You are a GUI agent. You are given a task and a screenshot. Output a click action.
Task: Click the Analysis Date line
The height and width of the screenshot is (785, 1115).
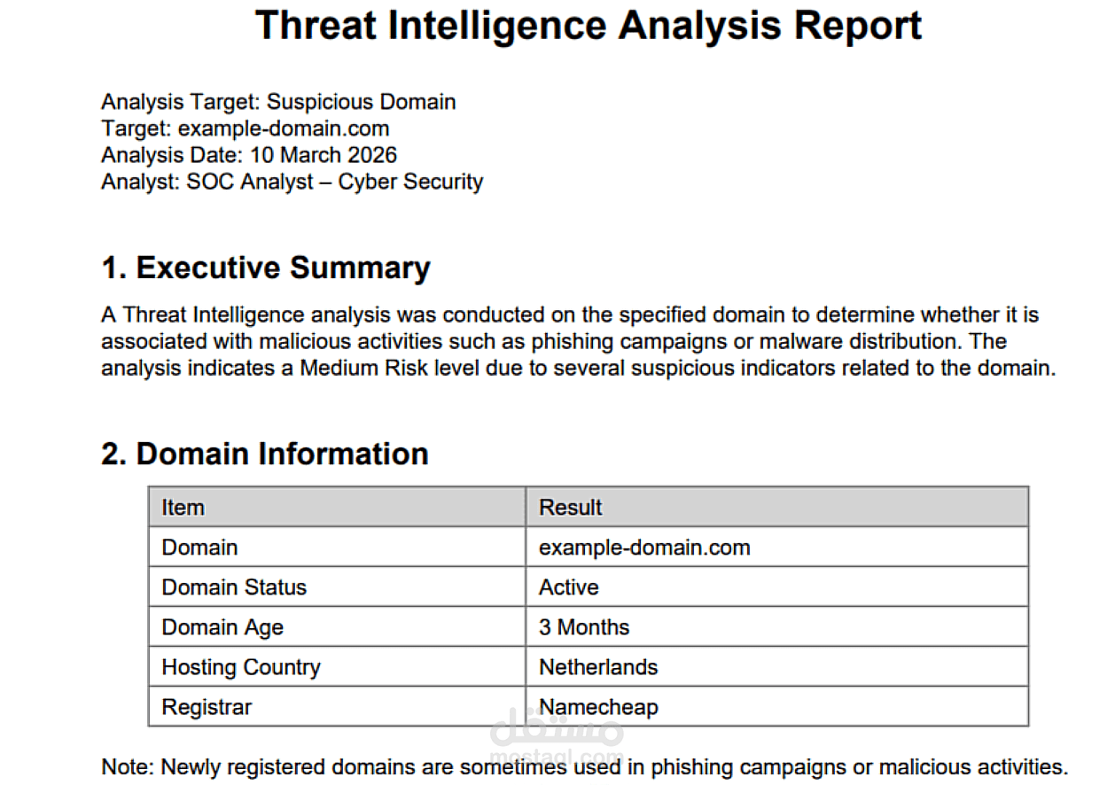[x=249, y=155]
